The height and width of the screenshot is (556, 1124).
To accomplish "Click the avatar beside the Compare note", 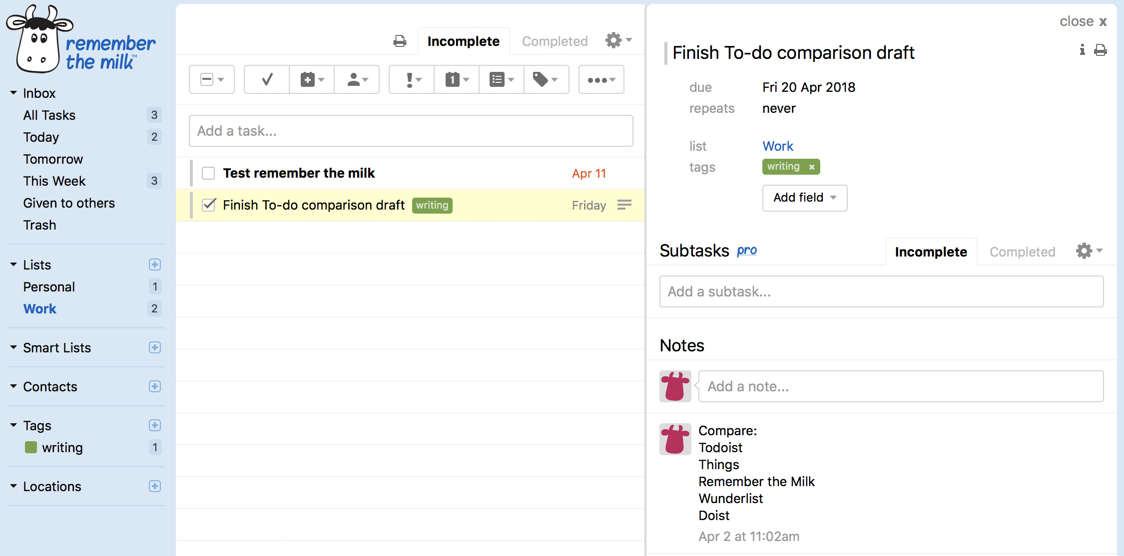I will pos(675,439).
